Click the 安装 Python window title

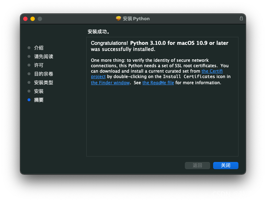(x=136, y=18)
